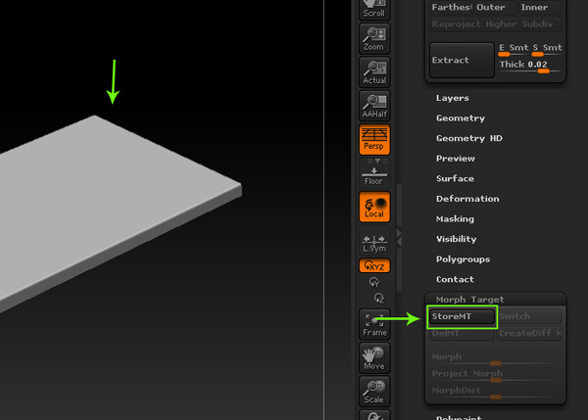Click the Frame mesh icon
Viewport: 588px width, 420px height.
[373, 324]
